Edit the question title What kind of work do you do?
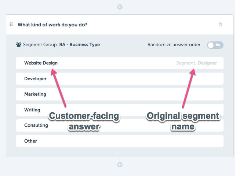236x176 pixels. (x=52, y=25)
